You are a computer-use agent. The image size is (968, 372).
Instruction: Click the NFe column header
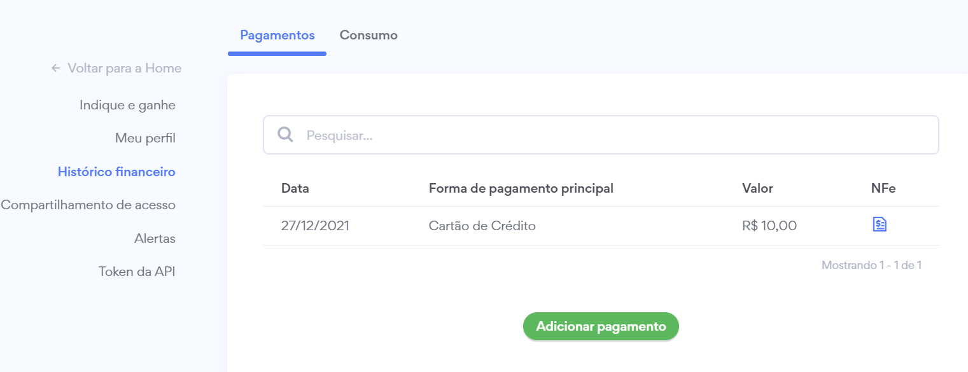click(883, 188)
